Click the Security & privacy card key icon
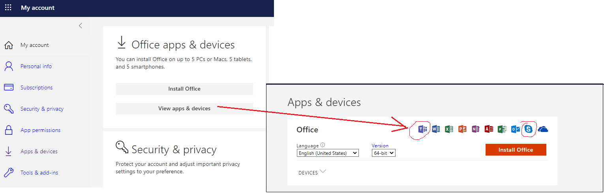Image resolution: width=604 pixels, height=195 pixels. (x=122, y=147)
